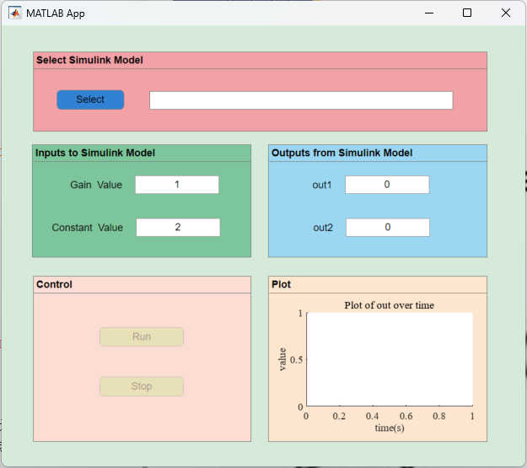Click the 'Plot of out over time' title
Image resolution: width=527 pixels, height=468 pixels.
click(390, 305)
